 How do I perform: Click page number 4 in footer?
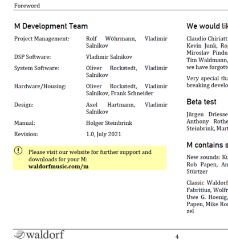tap(177, 236)
